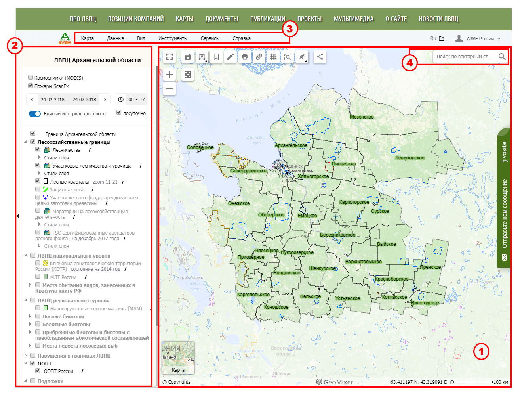Viewport: 518px width, 394px height.
Task: Toggle the Единый интервал для слоев switch
Action: 35,114
